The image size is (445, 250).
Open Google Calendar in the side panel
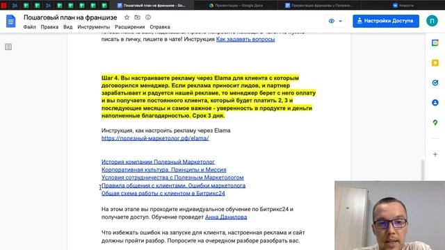pos(435,43)
